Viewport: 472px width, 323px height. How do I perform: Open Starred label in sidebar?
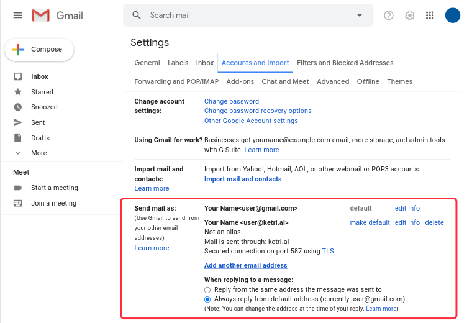click(x=42, y=92)
